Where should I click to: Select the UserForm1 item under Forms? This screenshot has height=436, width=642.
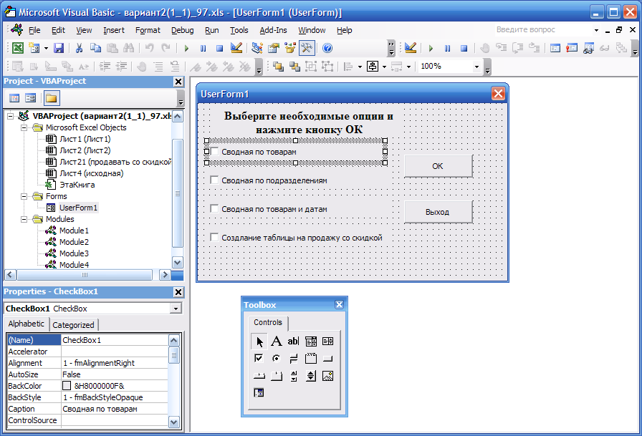78,208
